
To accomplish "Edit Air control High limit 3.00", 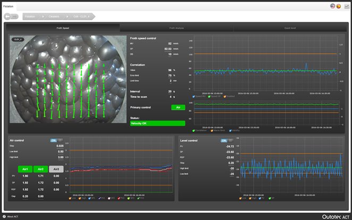I will [61, 157].
